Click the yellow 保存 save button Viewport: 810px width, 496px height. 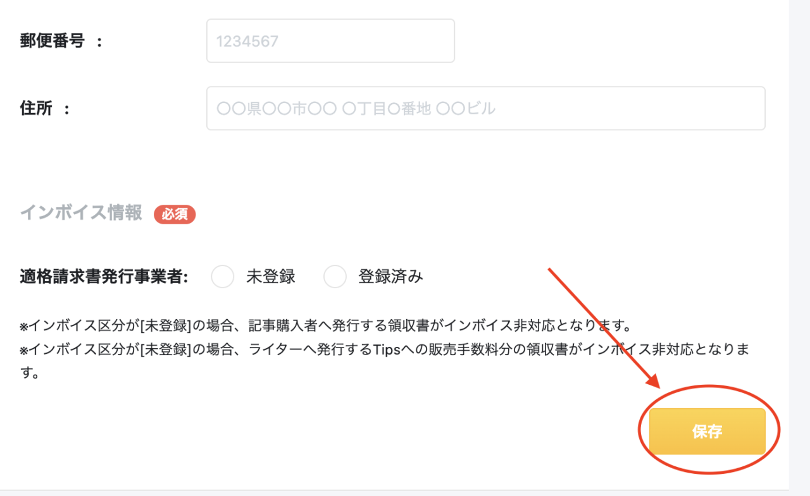click(707, 432)
